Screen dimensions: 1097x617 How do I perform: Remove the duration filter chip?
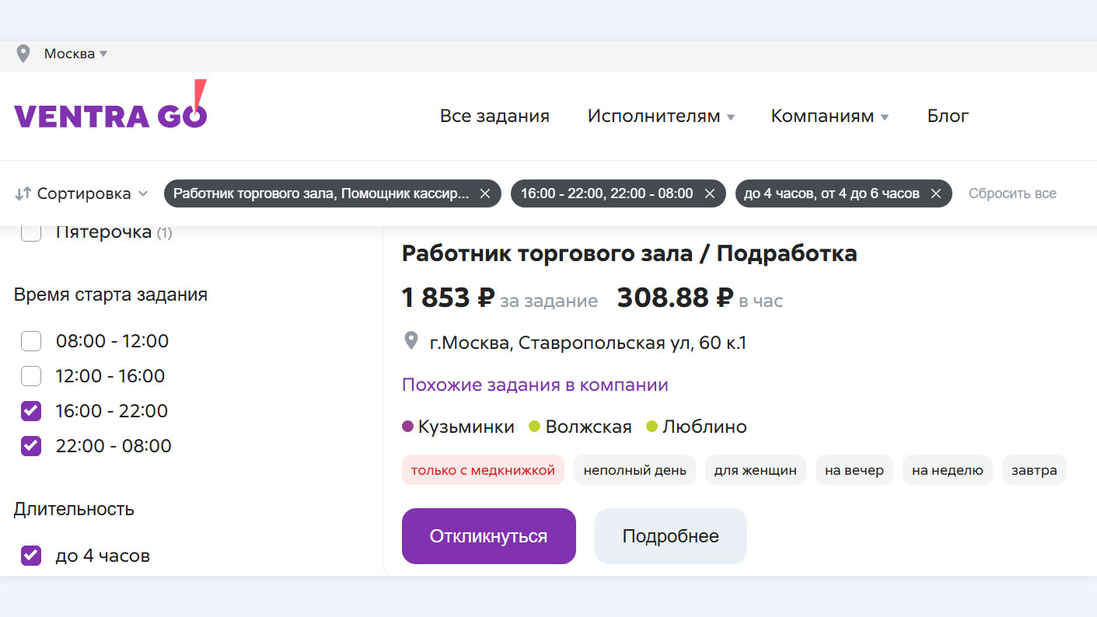point(936,193)
